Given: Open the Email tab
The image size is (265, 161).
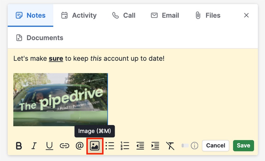Looking at the screenshot, I should tap(165, 15).
